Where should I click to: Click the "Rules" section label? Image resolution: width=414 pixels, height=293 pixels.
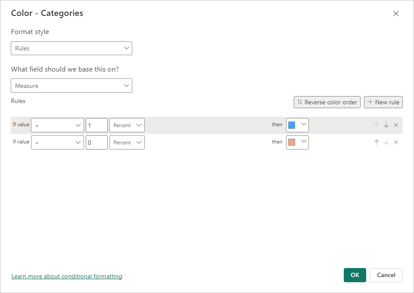(18, 101)
